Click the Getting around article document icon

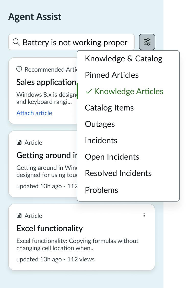(x=19, y=142)
